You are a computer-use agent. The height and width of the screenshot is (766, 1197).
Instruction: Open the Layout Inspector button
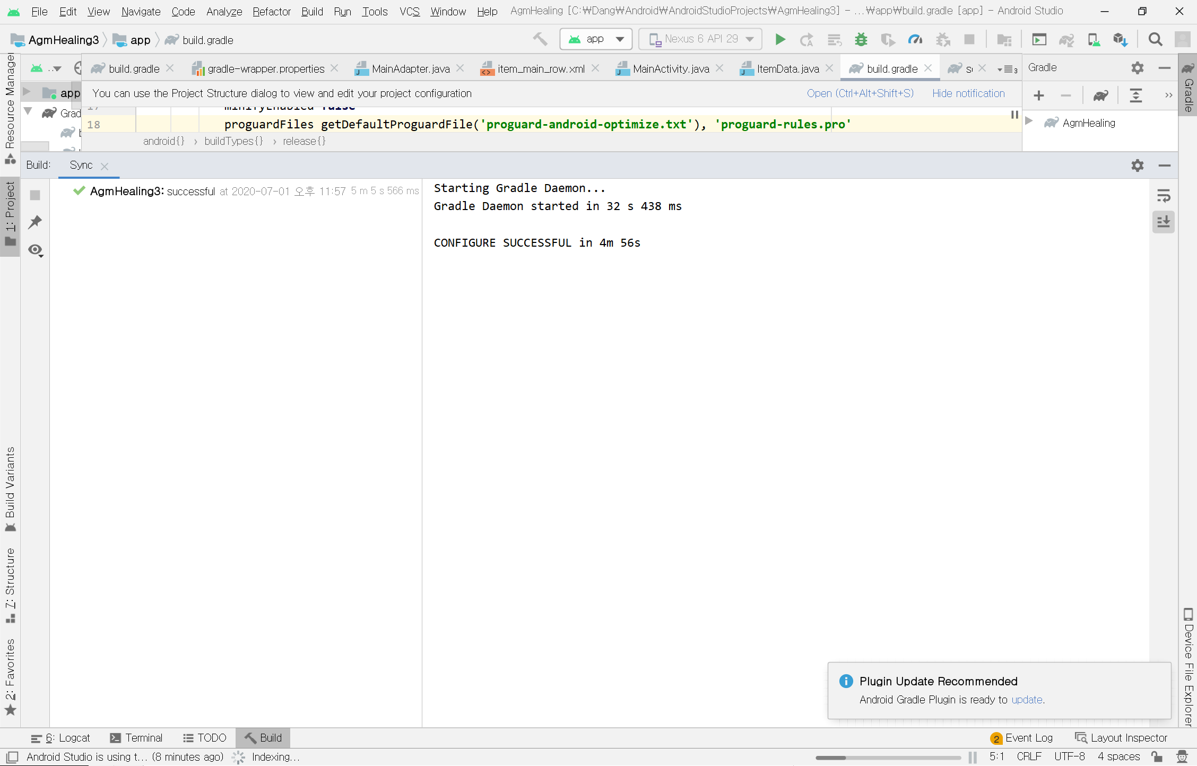pos(1121,738)
